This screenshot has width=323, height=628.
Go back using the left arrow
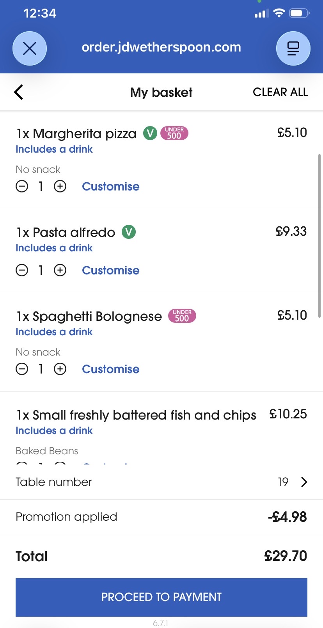coord(19,93)
